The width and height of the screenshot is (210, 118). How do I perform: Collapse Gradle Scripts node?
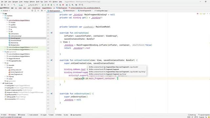click(1, 83)
